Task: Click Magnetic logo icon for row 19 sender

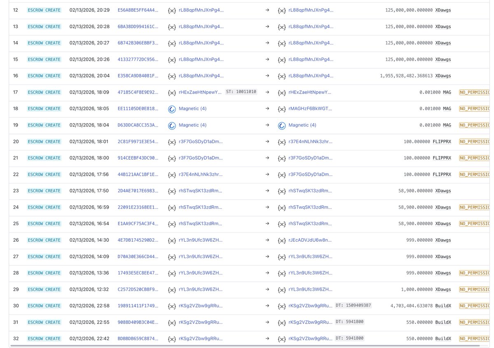Action: pos(172,125)
